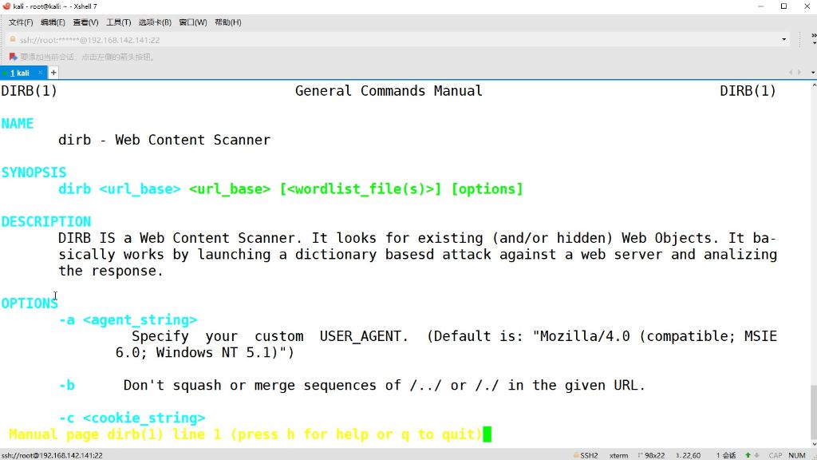This screenshot has width=817, height=460.
Task: Click the green terminal cursor block
Action: [x=487, y=434]
